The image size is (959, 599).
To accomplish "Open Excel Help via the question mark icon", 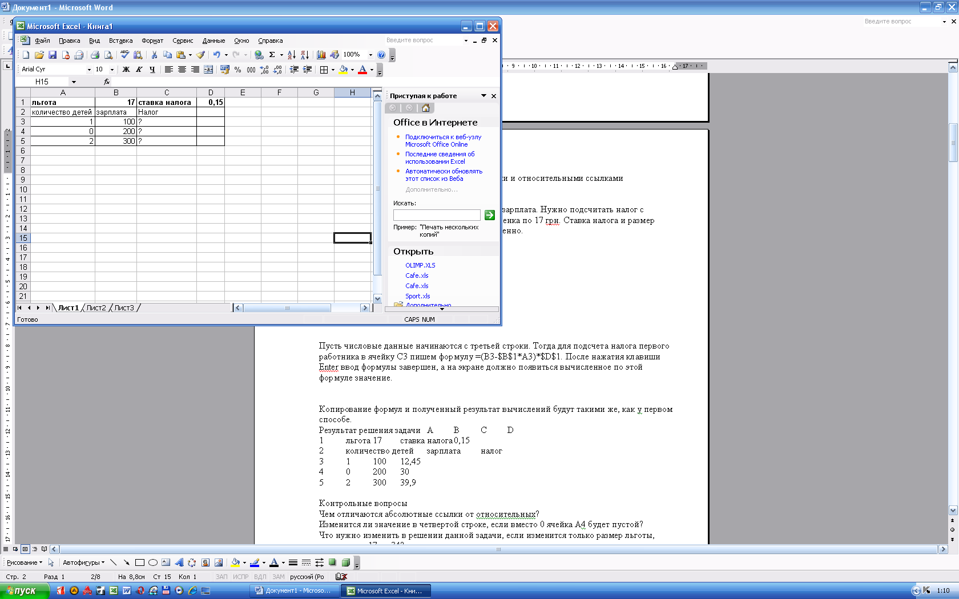I will 381,55.
